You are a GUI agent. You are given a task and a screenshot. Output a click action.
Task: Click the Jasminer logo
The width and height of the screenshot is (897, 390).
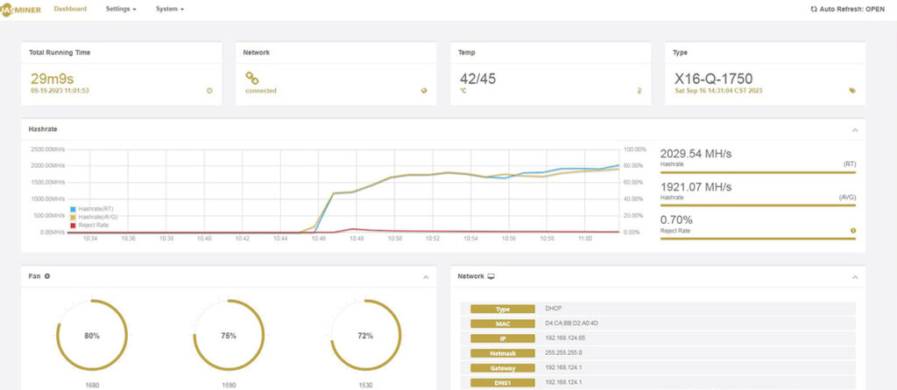point(22,9)
